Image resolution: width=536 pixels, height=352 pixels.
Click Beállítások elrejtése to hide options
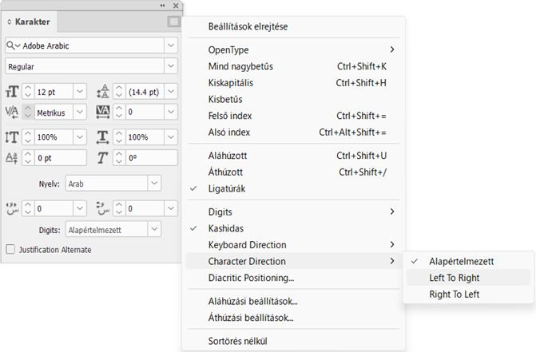tap(293, 26)
